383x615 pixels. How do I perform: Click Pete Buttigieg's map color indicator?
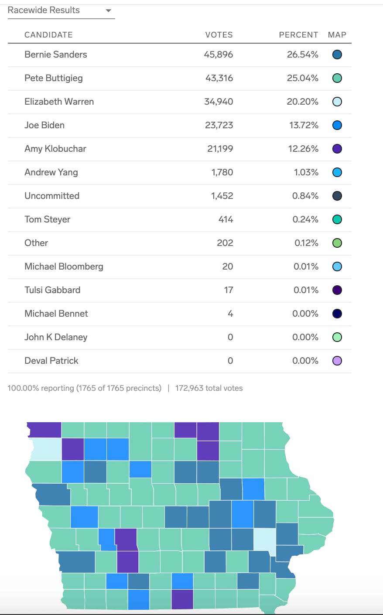pos(337,78)
